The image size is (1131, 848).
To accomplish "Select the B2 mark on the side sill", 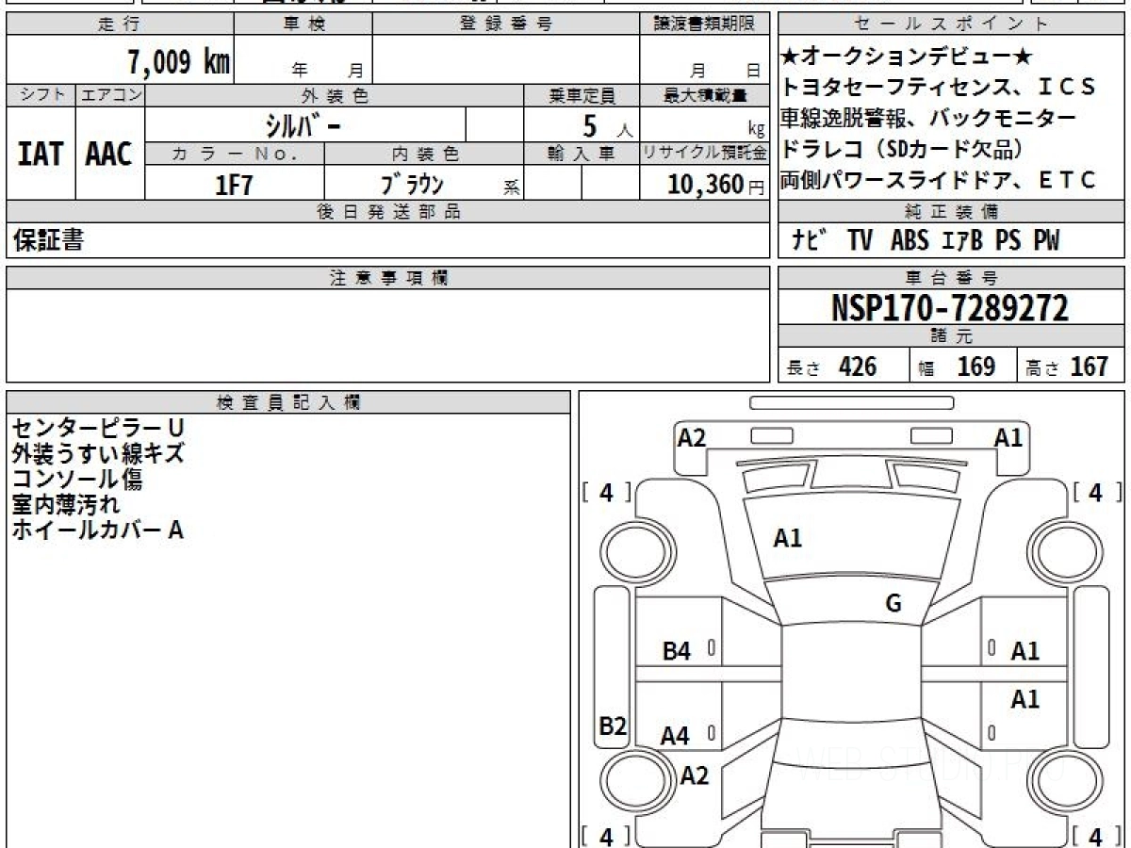I will [x=614, y=726].
